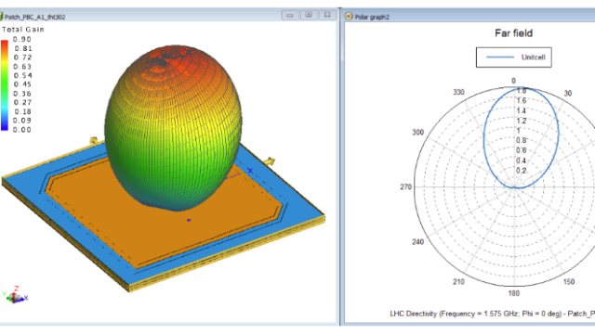
Task: Minimize the Patch_PBC_A1_tht302 window
Action: 290,15
